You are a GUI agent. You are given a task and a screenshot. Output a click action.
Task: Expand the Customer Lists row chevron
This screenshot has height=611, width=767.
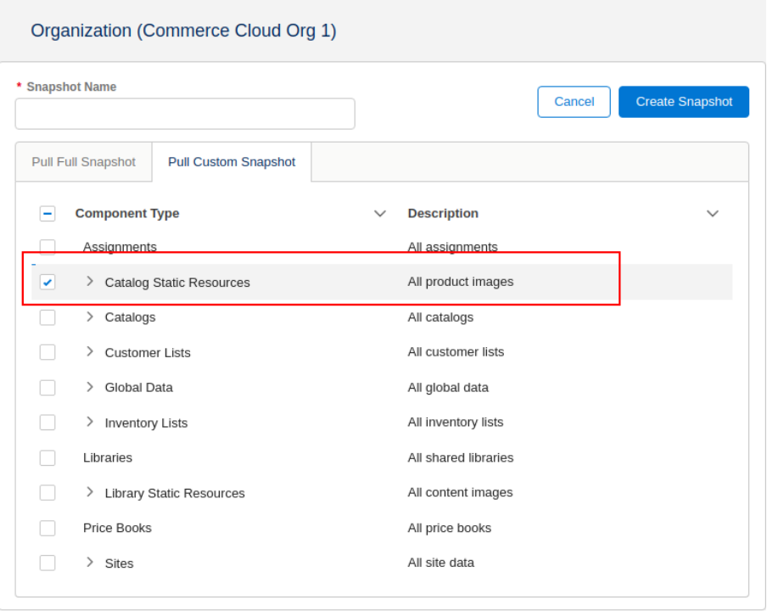tap(90, 351)
